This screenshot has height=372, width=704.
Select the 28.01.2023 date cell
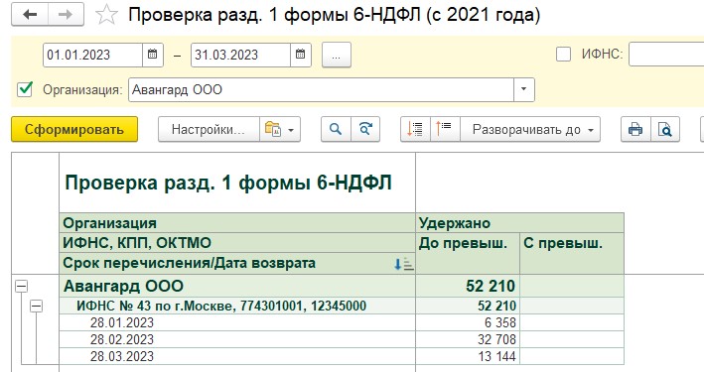(237, 322)
